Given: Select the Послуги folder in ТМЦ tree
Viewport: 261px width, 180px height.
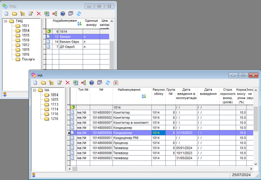Looking at the screenshot, I should click(x=28, y=59).
